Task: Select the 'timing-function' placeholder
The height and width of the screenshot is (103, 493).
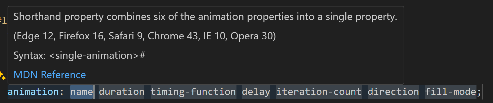Action: [193, 92]
